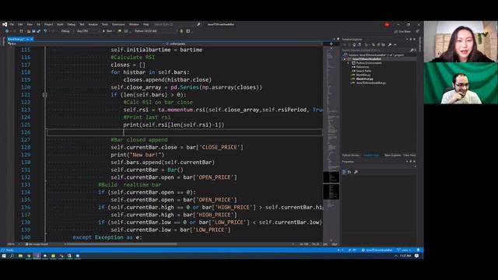
Task: Toggle Preview Selected Items in Solution Explorer
Action: point(395,45)
